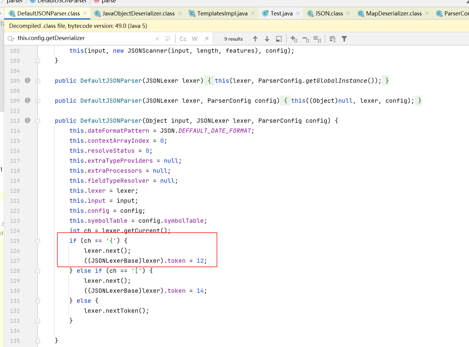Click the @ gutter icon on line 113
Image resolution: width=469 pixels, height=347 pixels.
28,120
